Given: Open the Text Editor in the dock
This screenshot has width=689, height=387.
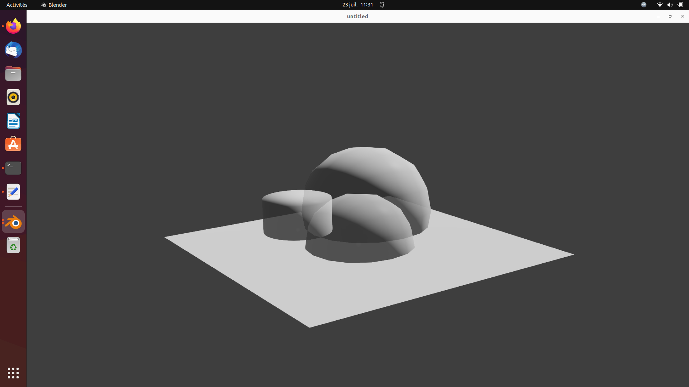Looking at the screenshot, I should (x=13, y=192).
